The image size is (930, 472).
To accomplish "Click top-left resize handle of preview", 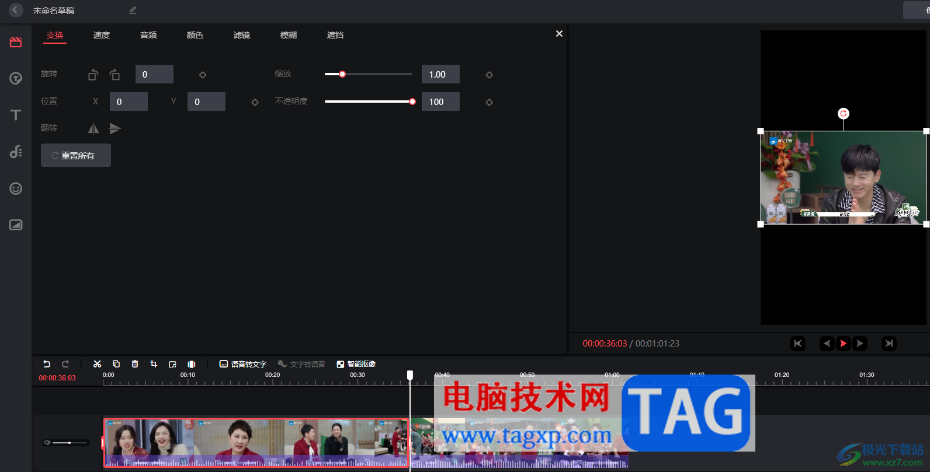I will click(761, 131).
